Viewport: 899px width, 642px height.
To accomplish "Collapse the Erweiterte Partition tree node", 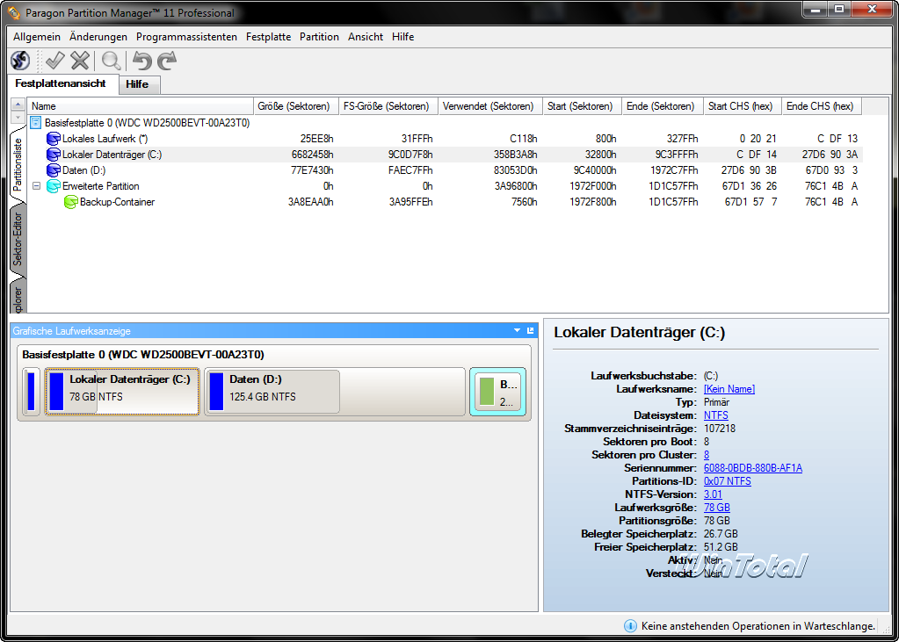I will click(x=36, y=186).
